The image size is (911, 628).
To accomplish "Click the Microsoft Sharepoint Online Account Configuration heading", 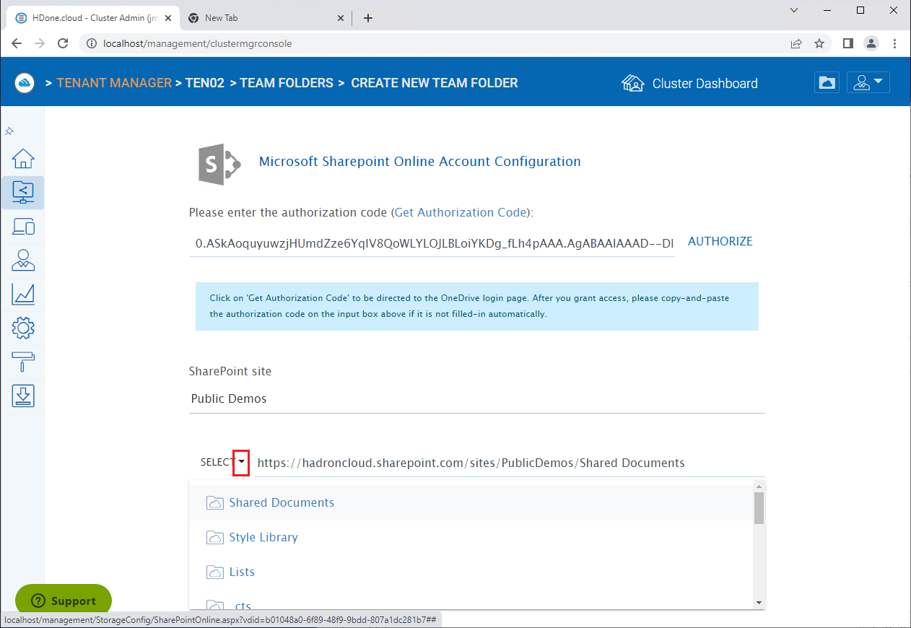I will (x=420, y=162).
